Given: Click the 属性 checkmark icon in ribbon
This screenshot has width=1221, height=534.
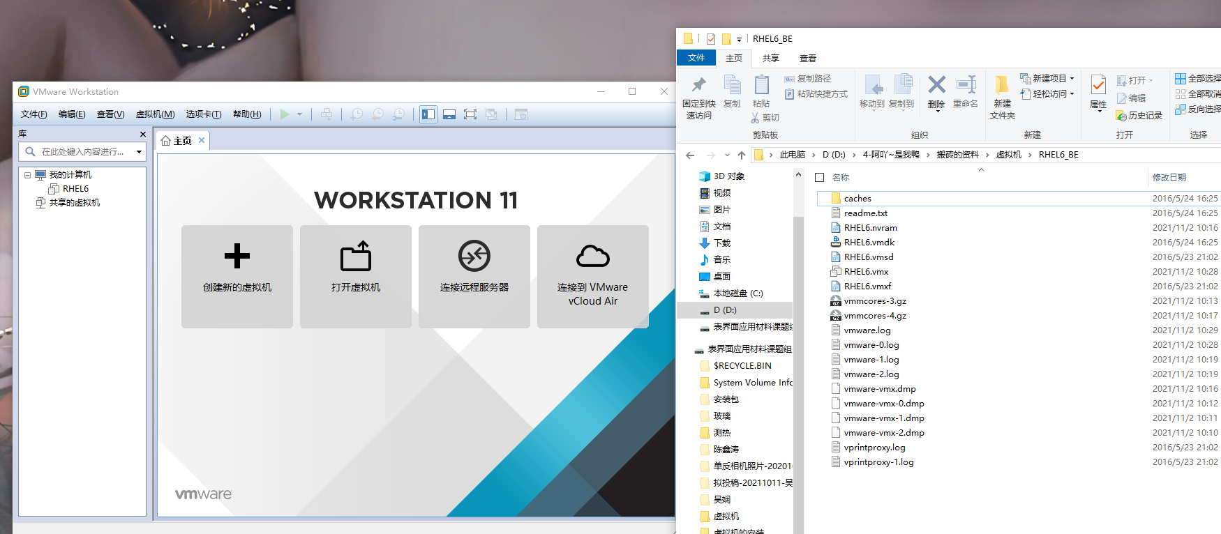Looking at the screenshot, I should point(1098,85).
